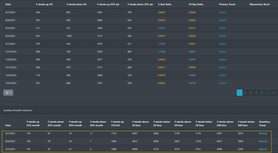278x153 pixels.
Task: Click date cell 7/27/2023
Action: 11,67
